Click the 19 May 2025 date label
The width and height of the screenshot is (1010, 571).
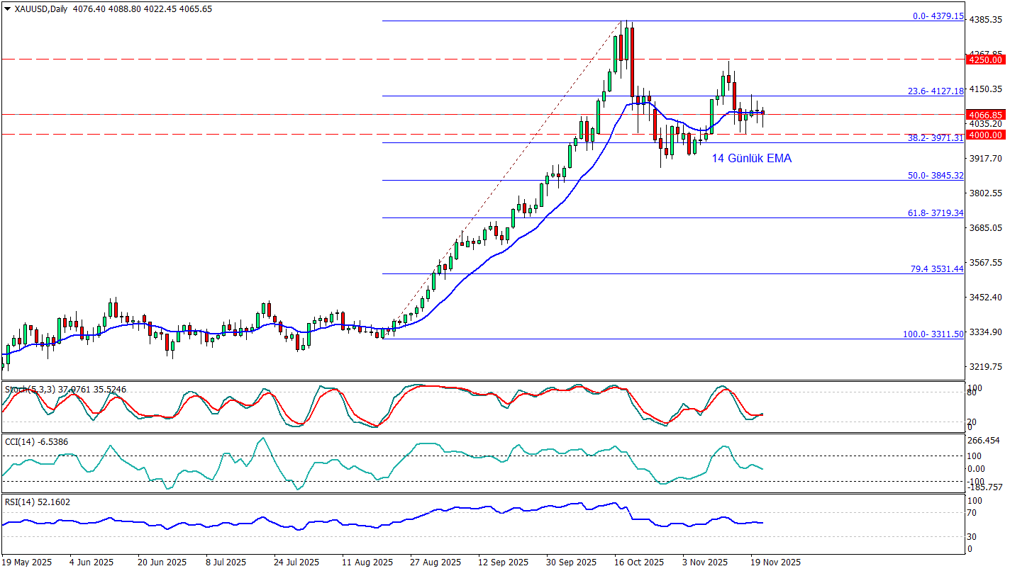coord(28,562)
